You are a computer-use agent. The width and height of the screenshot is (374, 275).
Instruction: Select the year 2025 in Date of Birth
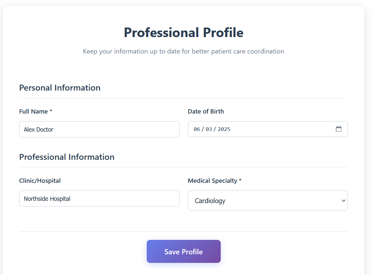tap(224, 129)
